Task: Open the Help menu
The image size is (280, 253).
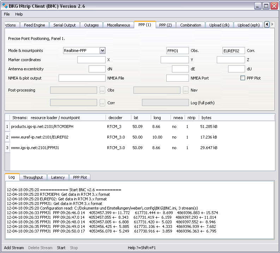Action: 19,14
